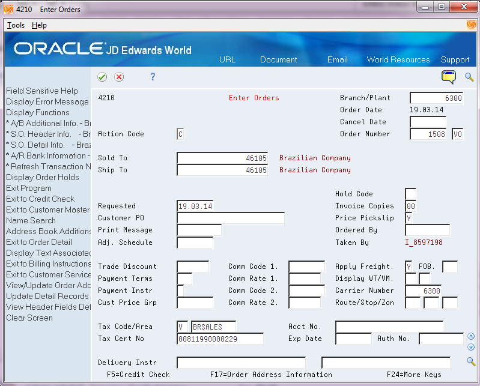Select A/B Additional Info option
Image resolution: width=480 pixels, height=386 pixels.
(49, 123)
